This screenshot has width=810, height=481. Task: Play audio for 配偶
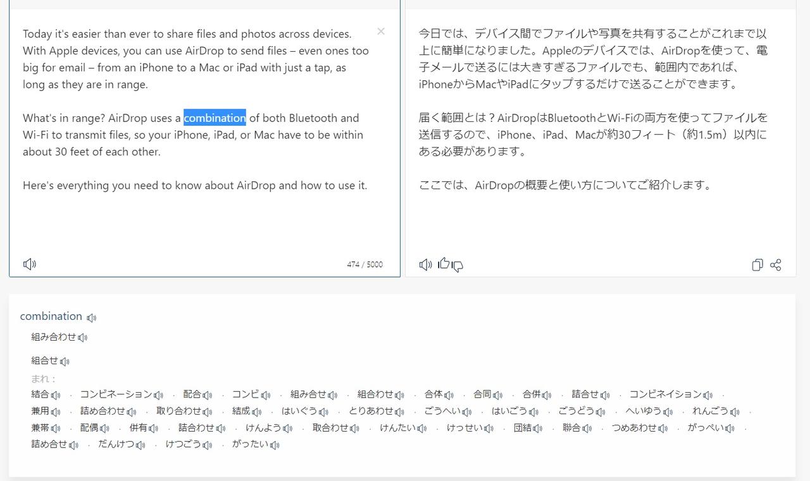click(x=104, y=429)
